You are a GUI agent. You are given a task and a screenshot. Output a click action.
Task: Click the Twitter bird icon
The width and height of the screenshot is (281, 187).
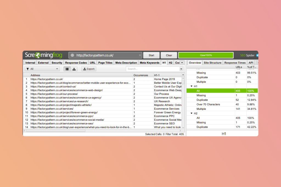pos(257,55)
